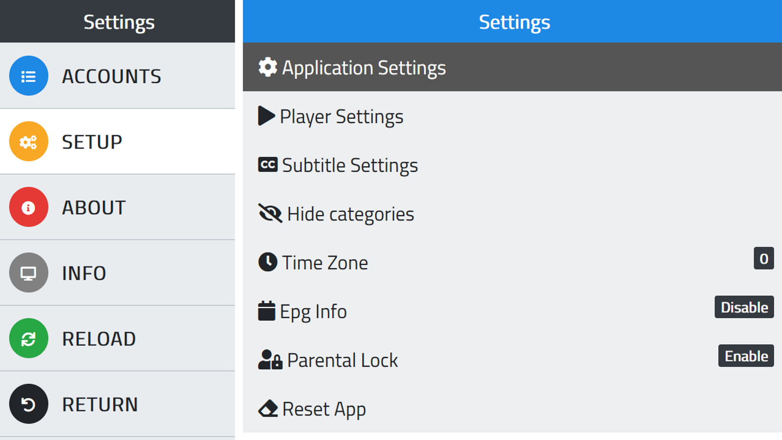Click the orange Setup gears icon
The image size is (782, 440).
(28, 141)
